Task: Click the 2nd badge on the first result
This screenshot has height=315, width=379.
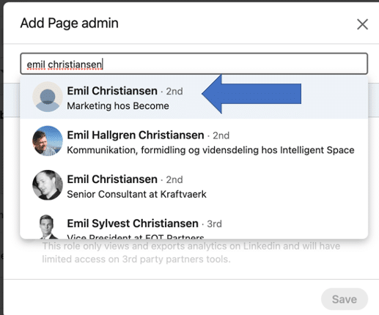Action: [x=174, y=92]
